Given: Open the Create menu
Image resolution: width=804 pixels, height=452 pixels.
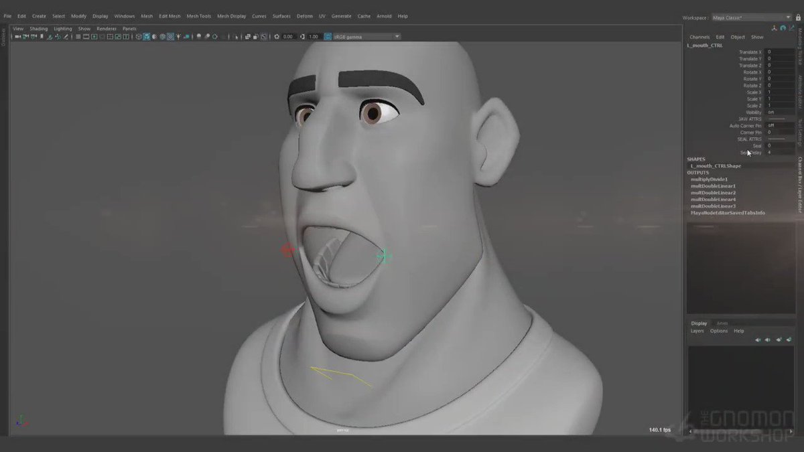Looking at the screenshot, I should (x=39, y=16).
